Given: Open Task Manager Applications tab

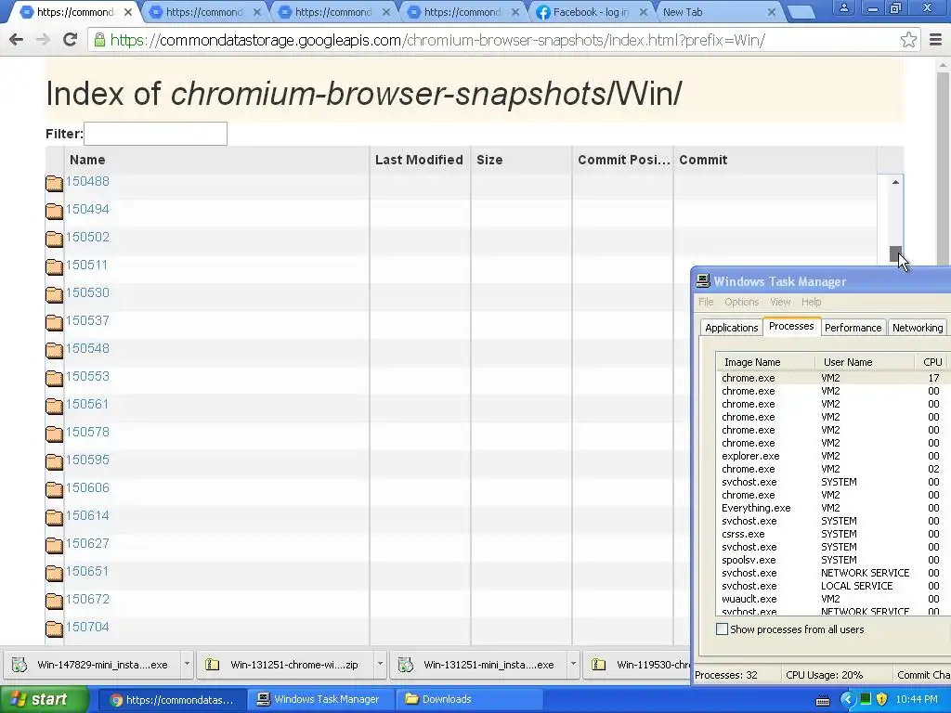Looking at the screenshot, I should click(x=731, y=328).
